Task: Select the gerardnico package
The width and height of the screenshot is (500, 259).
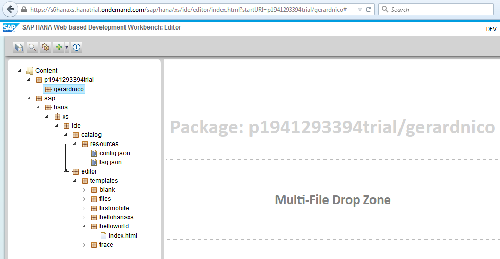Action: (68, 89)
